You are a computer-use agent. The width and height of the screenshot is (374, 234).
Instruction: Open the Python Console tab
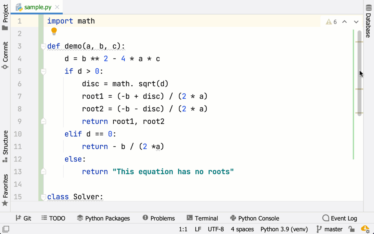[x=254, y=218]
